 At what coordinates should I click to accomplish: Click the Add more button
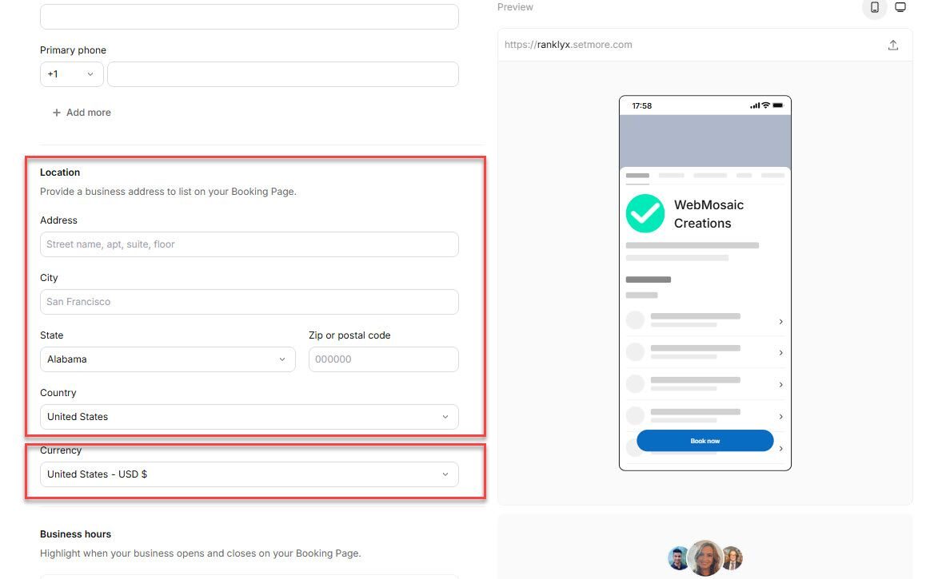pyautogui.click(x=82, y=113)
